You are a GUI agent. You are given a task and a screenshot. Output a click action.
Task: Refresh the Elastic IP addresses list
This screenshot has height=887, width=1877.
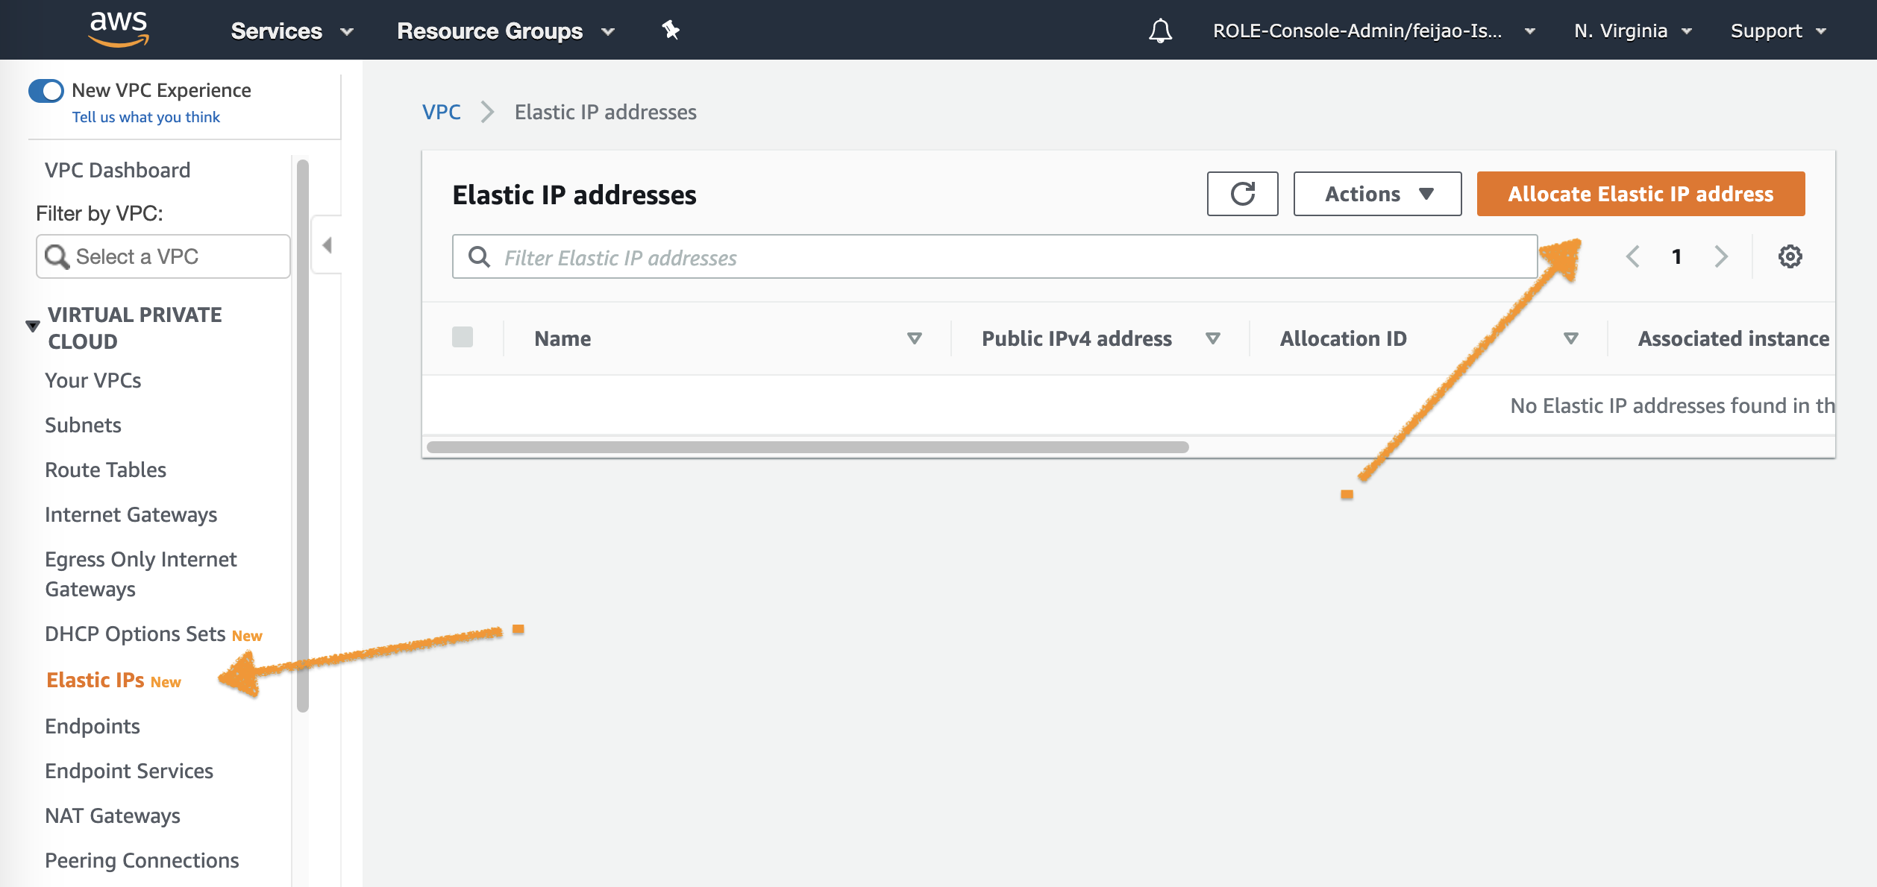[1242, 194]
